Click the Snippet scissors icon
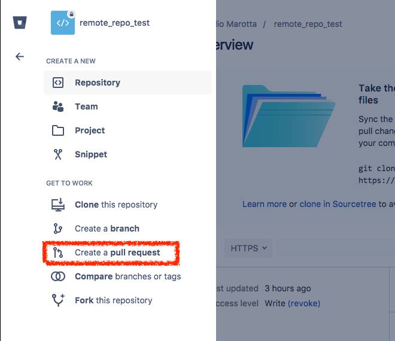The image size is (395, 341). point(58,154)
